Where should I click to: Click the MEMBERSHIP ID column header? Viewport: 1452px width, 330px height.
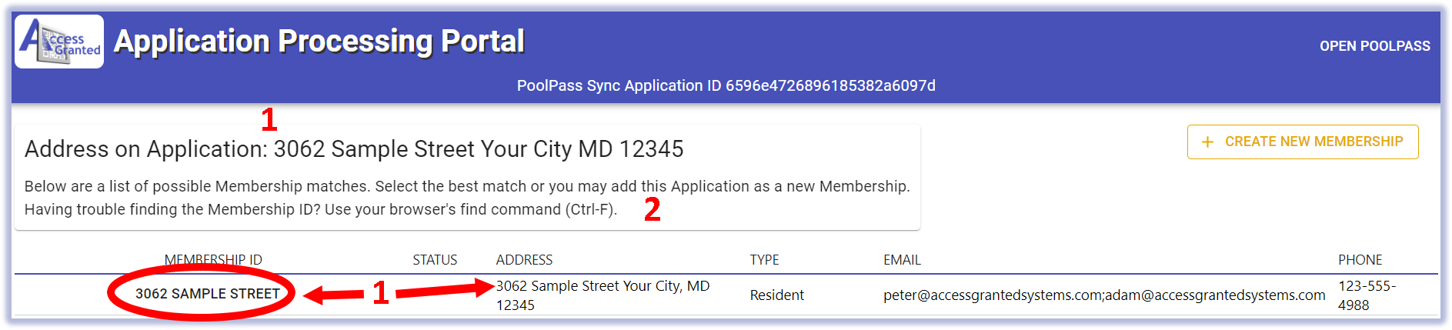click(x=213, y=260)
